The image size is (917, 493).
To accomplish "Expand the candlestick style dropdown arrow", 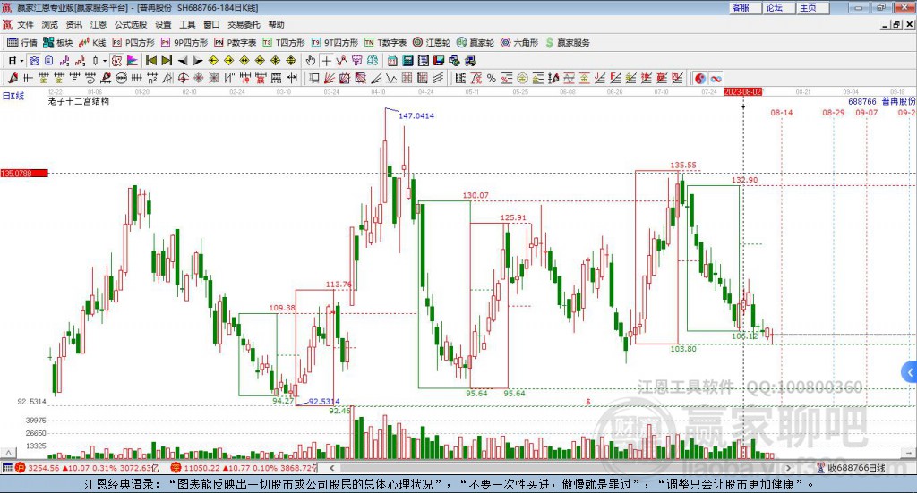I will click(x=105, y=61).
